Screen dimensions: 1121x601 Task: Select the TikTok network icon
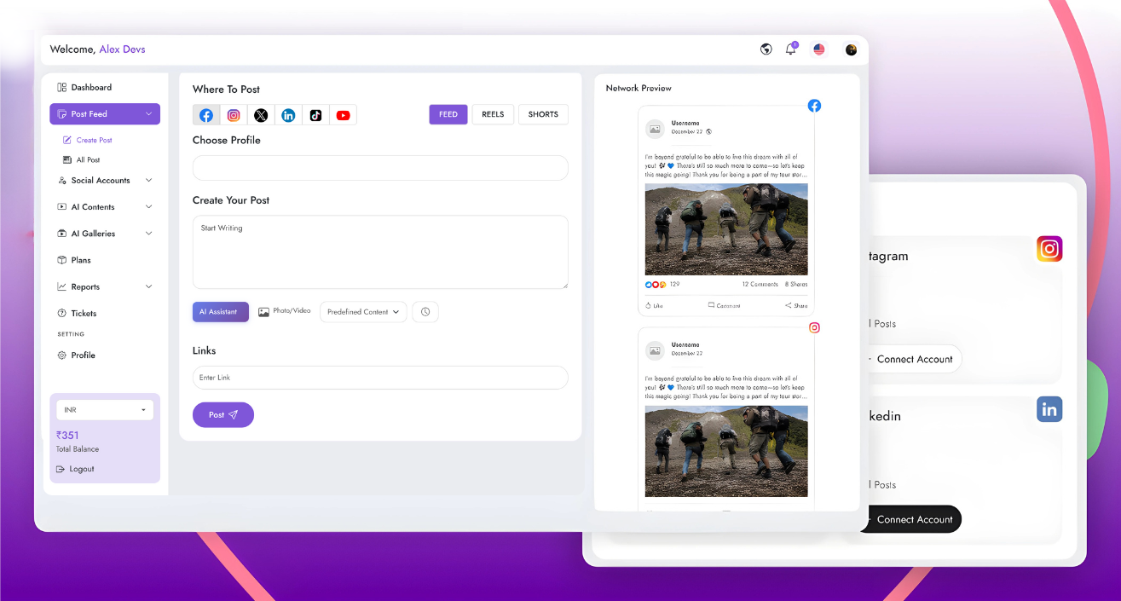pyautogui.click(x=315, y=115)
